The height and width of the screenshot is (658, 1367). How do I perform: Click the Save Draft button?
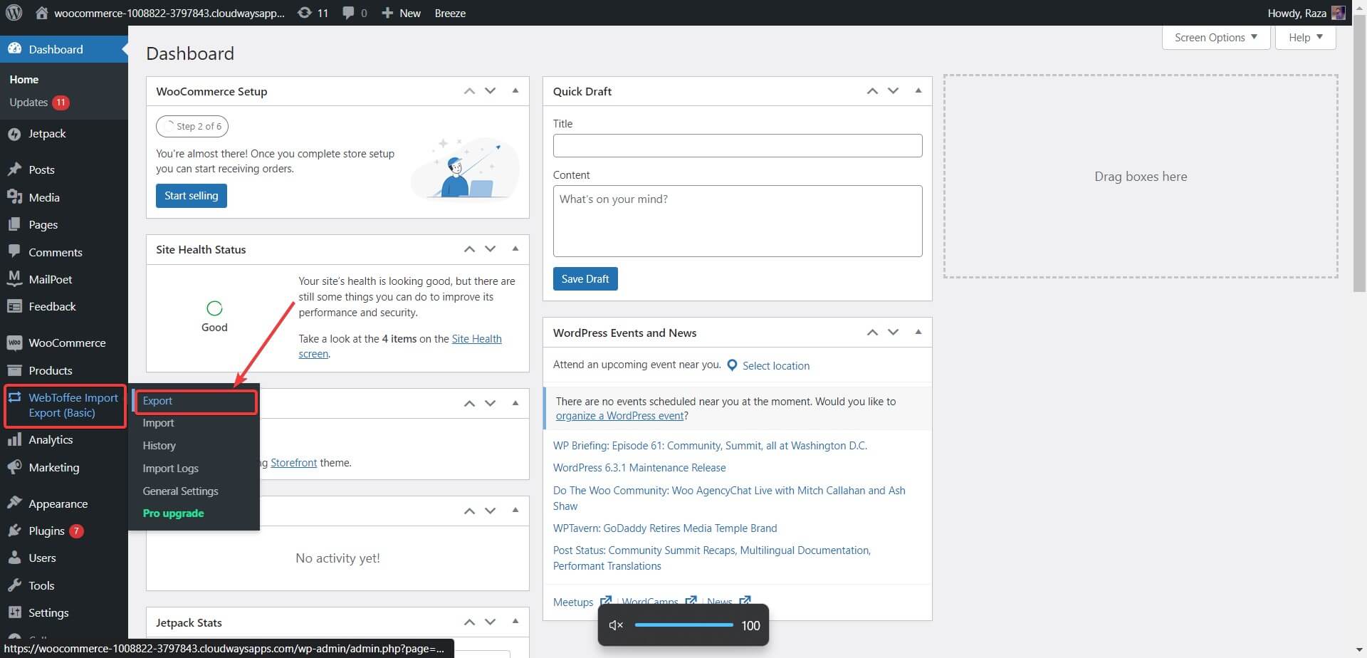pos(585,279)
